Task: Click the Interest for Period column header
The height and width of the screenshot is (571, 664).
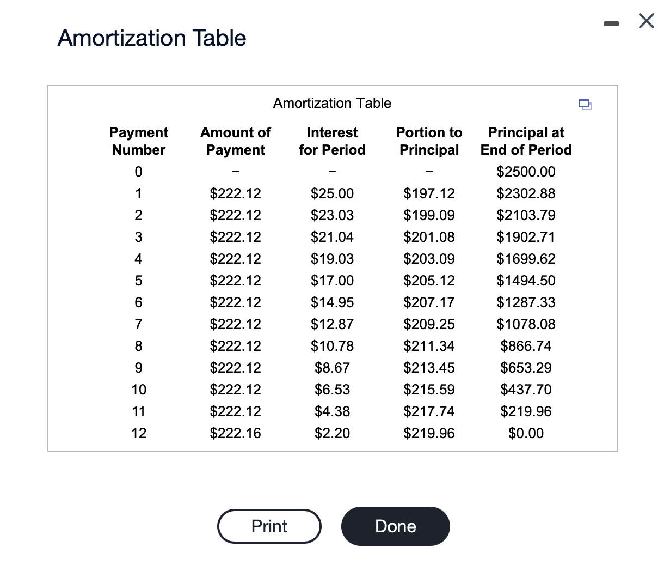Action: [x=332, y=141]
